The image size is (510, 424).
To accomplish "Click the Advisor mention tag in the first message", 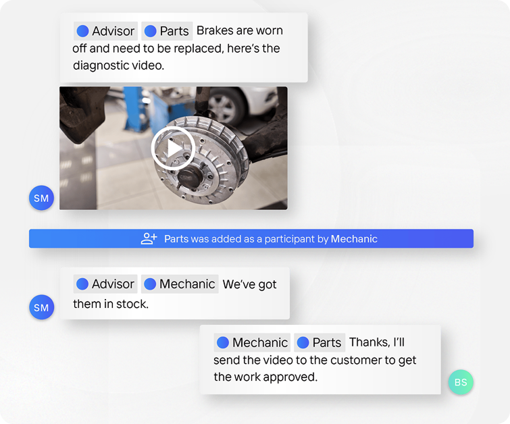I will click(105, 31).
